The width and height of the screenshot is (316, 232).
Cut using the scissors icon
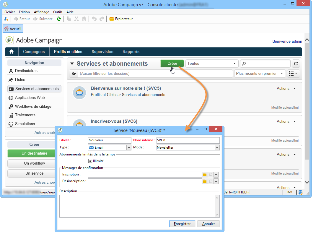[x=76, y=19]
